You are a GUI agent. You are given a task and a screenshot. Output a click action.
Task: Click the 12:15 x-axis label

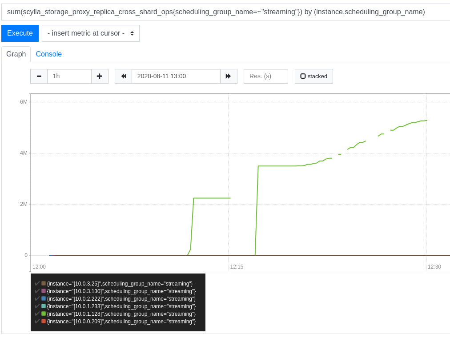tap(237, 267)
